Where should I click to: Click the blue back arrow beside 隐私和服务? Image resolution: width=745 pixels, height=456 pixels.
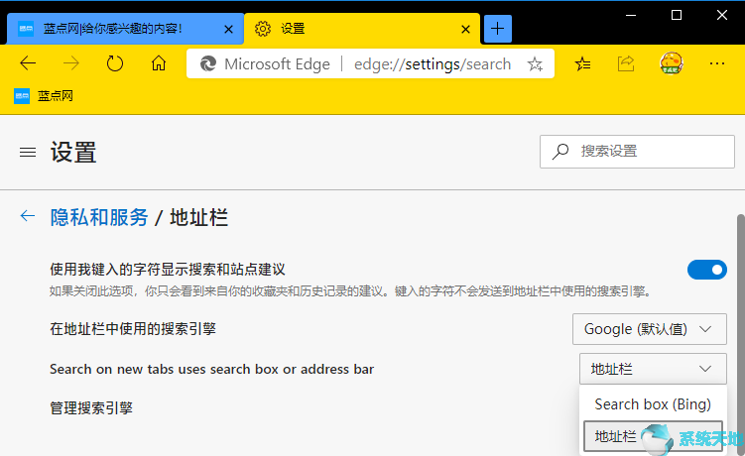pyautogui.click(x=28, y=216)
